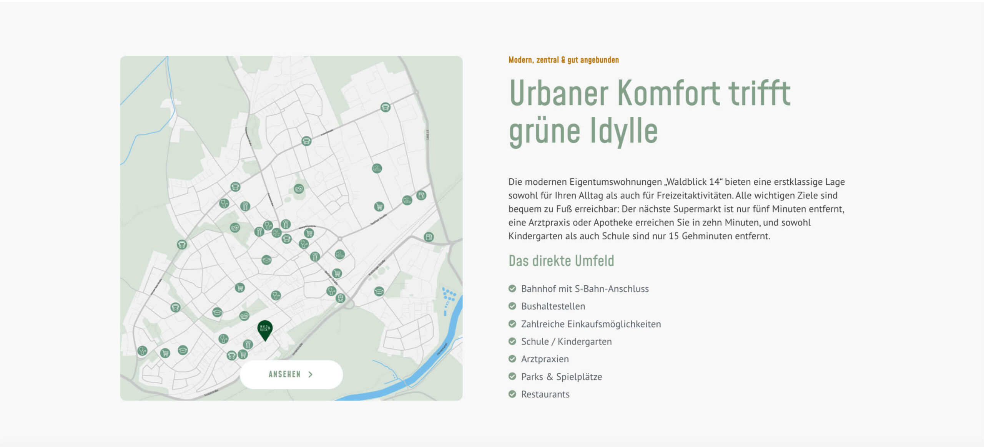
Task: Click check icon beside Arztpraxien
Action: pos(512,359)
